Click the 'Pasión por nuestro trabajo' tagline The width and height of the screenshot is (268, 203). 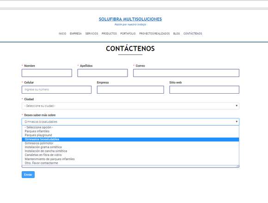(x=130, y=24)
